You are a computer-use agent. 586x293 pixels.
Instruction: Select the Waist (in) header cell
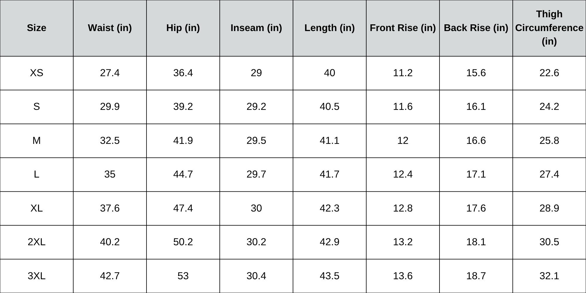pyautogui.click(x=110, y=28)
